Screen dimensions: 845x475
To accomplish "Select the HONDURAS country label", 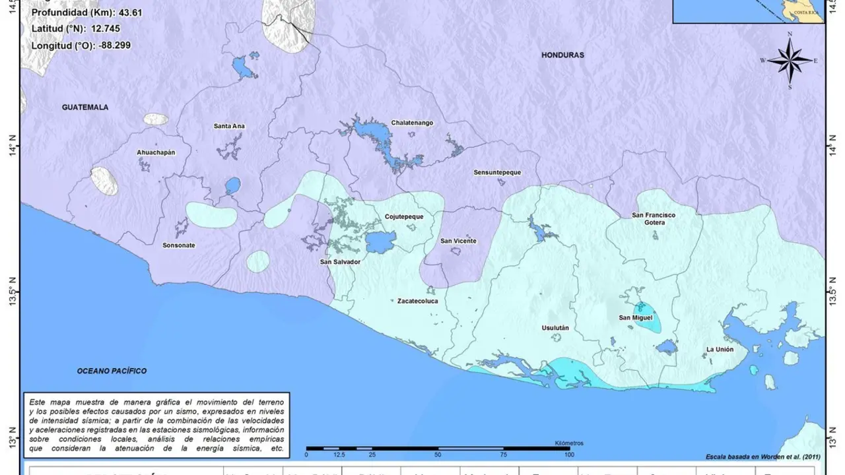I will coord(562,55).
